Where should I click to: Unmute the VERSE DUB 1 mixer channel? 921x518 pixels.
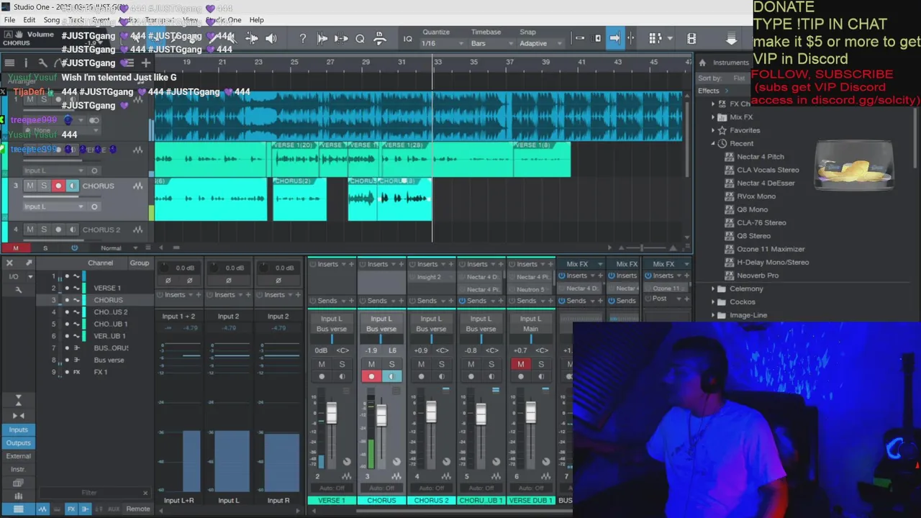tap(521, 364)
